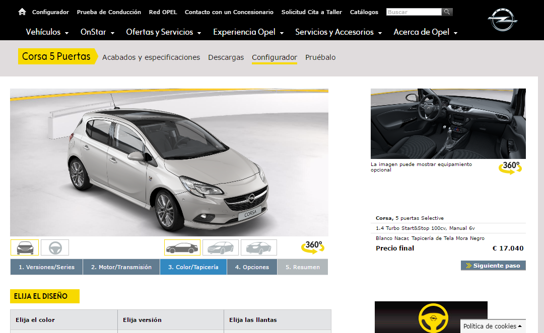This screenshot has width=544, height=333.
Task: Expand the Ofertas y Servicios menu
Action: click(x=163, y=32)
